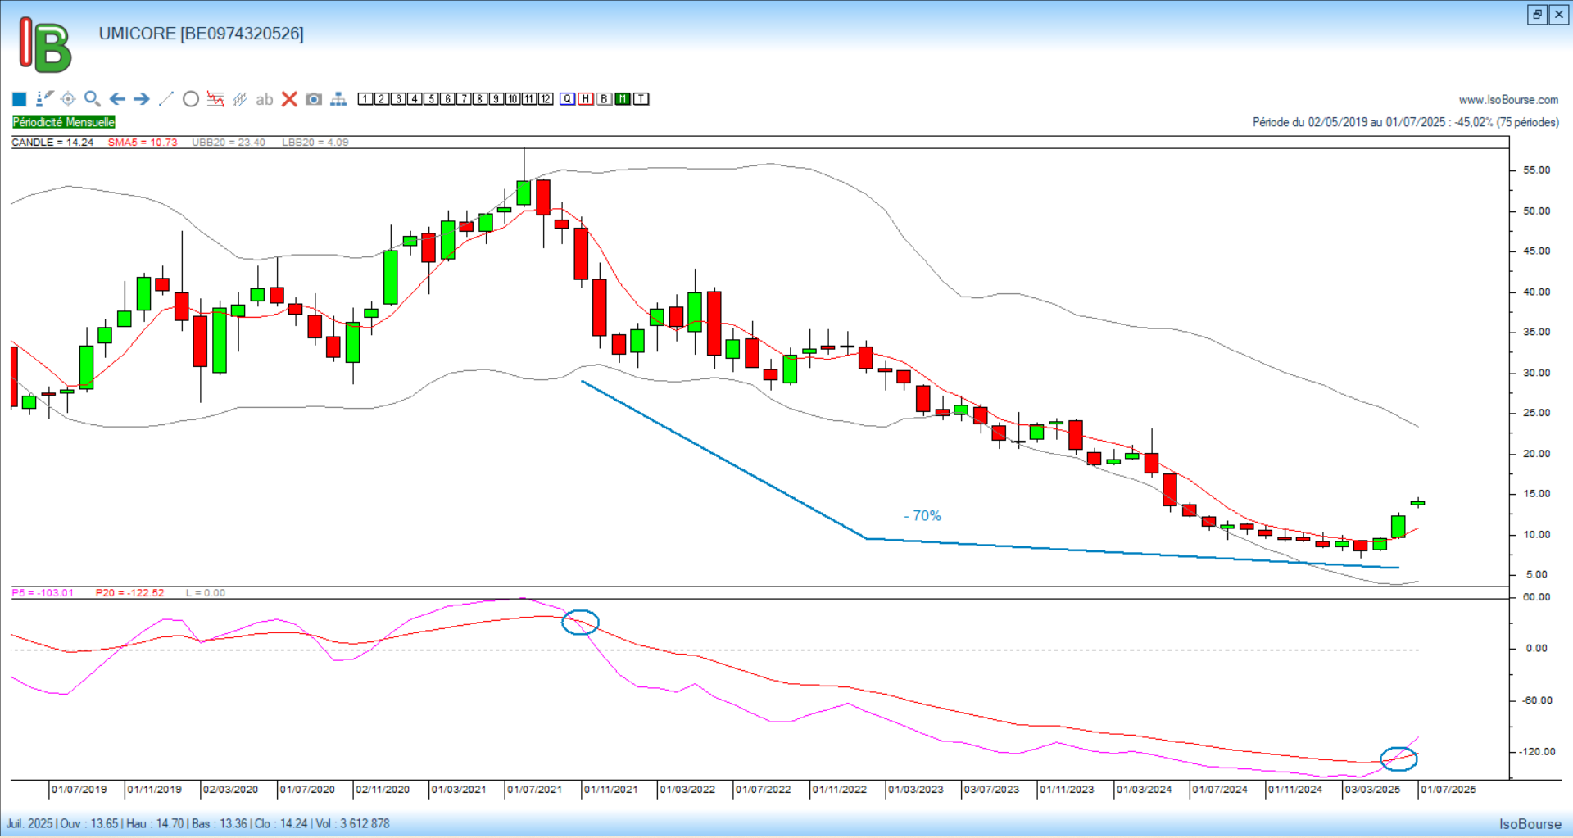Image resolution: width=1573 pixels, height=838 pixels.
Task: Select period button 2
Action: tap(382, 99)
